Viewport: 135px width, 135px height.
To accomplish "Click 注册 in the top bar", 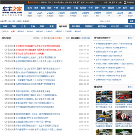I will click(120, 3).
